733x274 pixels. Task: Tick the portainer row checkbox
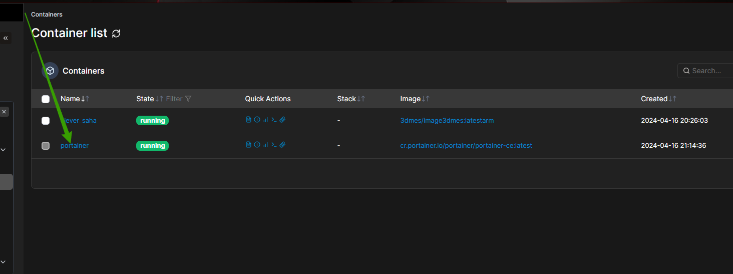tap(46, 146)
